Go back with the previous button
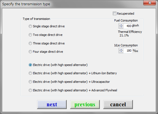The width and height of the screenshot is (158, 114). pos(85,104)
